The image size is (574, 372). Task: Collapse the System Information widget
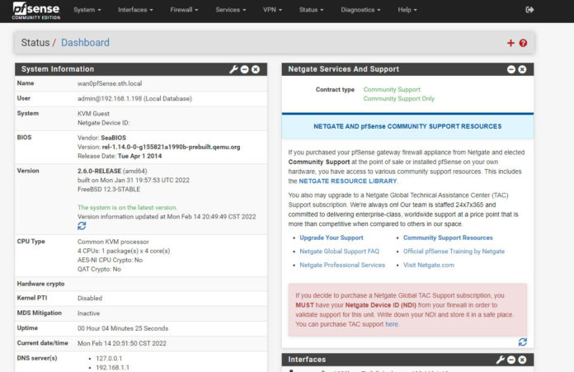click(x=245, y=69)
